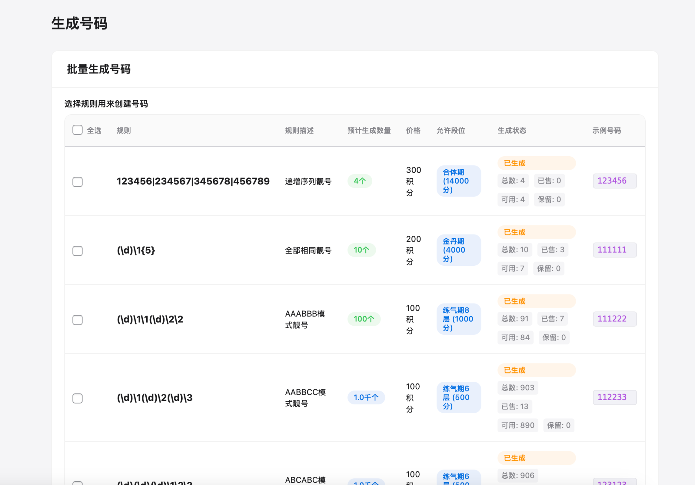Select checkbox for AAABBB模式靓号 row
The image size is (695, 485).
[77, 320]
